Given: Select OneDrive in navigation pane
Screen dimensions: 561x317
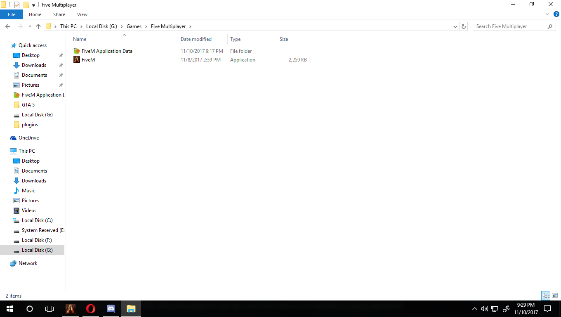Looking at the screenshot, I should 28,138.
